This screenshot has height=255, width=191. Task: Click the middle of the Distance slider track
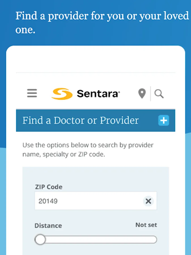(x=96, y=240)
